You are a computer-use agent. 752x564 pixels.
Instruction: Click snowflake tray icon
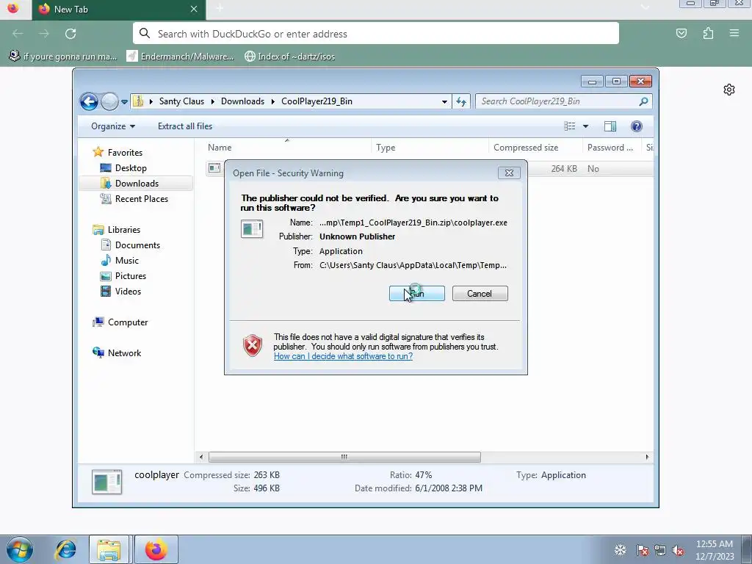click(x=621, y=550)
